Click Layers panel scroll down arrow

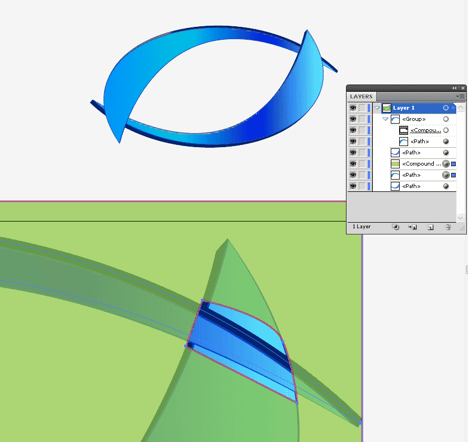[x=461, y=218]
